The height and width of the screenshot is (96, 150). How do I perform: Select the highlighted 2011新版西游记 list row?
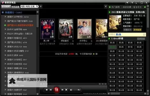20,25
